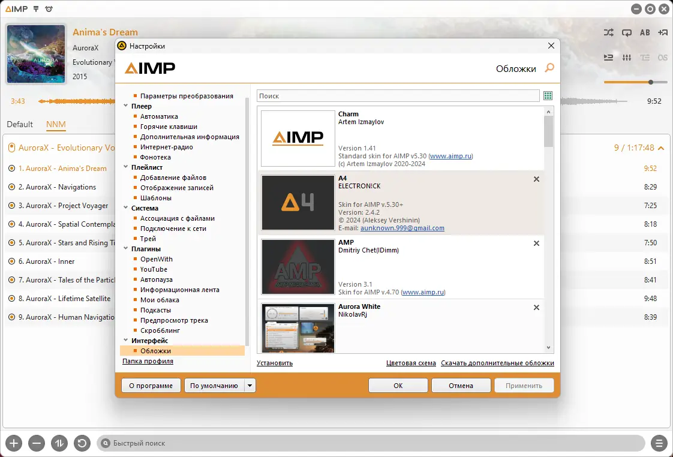Collapse the Интерфейс tree section
The width and height of the screenshot is (673, 457).
click(x=126, y=340)
